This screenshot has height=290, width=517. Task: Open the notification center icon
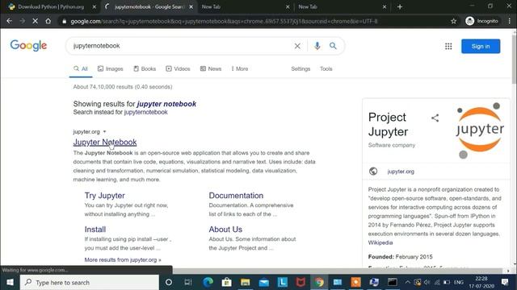[x=505, y=282]
